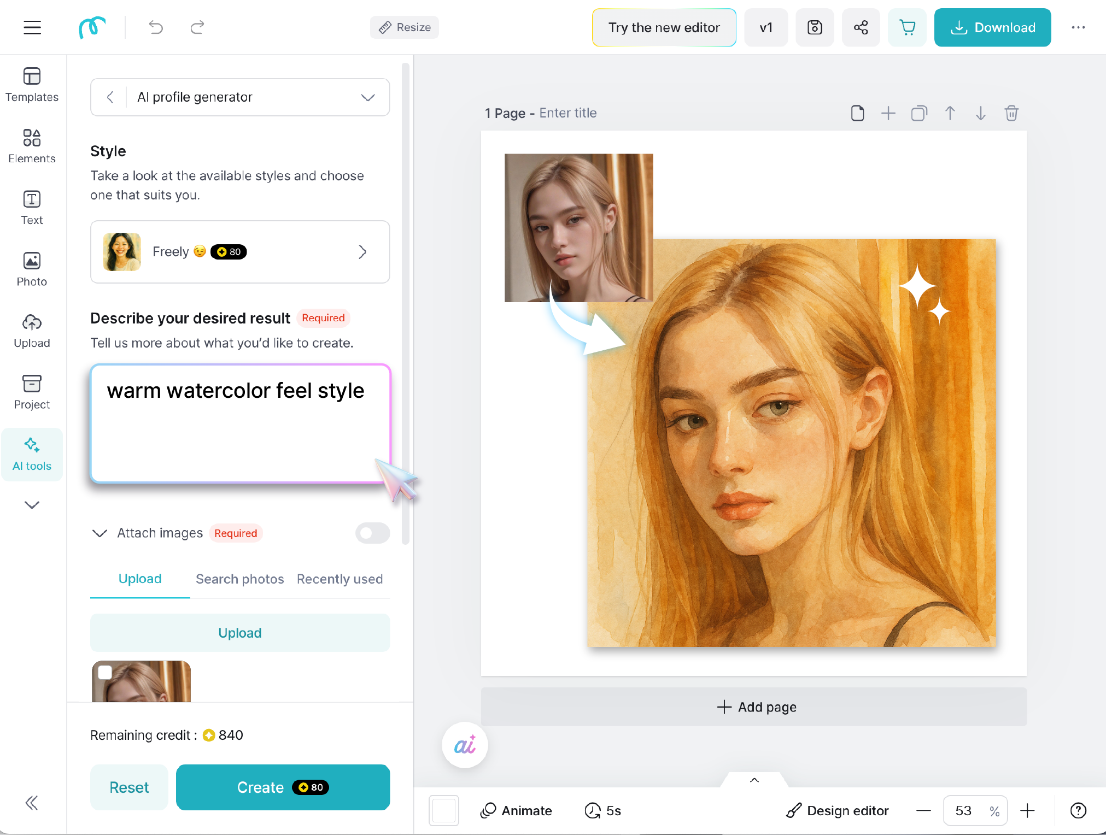This screenshot has width=1106, height=836.
Task: Open the Templates panel
Action: [32, 85]
